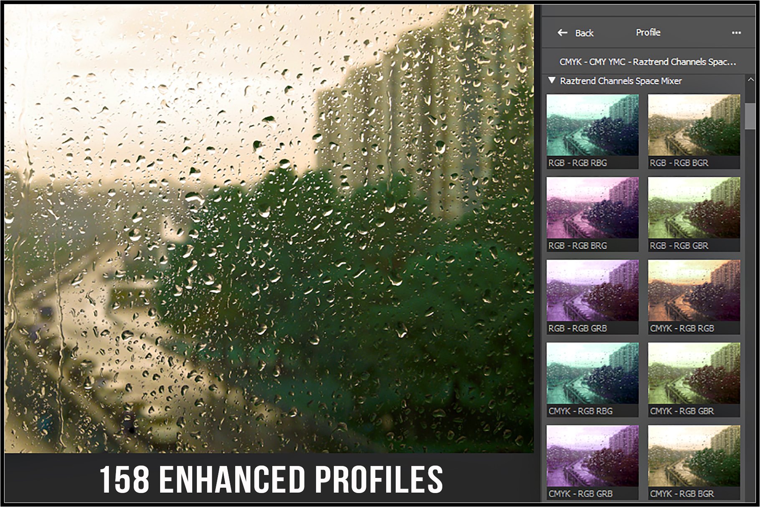Choose the RGB - RGB GRB profile

593,297
